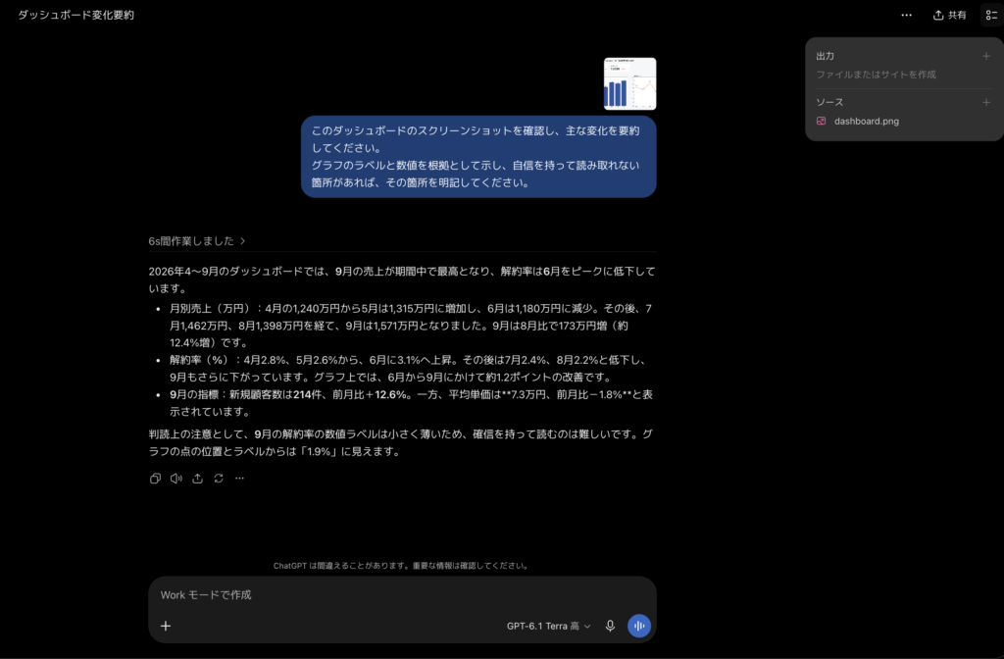Click the 判読上の注意として paragraph

[x=401, y=442]
